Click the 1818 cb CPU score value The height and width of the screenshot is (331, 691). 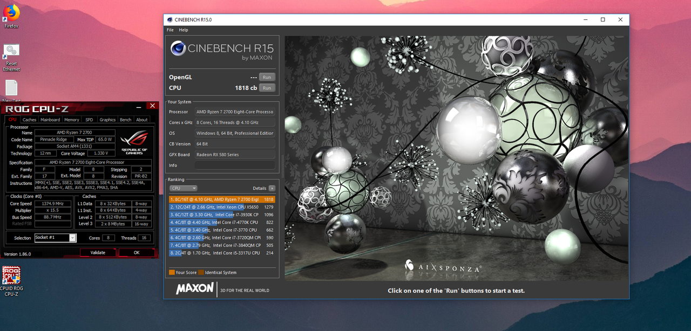click(x=246, y=88)
